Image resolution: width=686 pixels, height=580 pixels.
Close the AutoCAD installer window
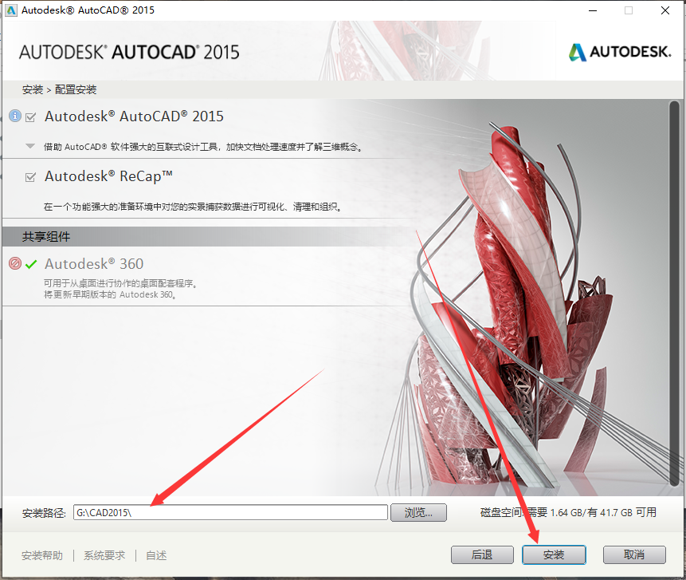pos(665,10)
